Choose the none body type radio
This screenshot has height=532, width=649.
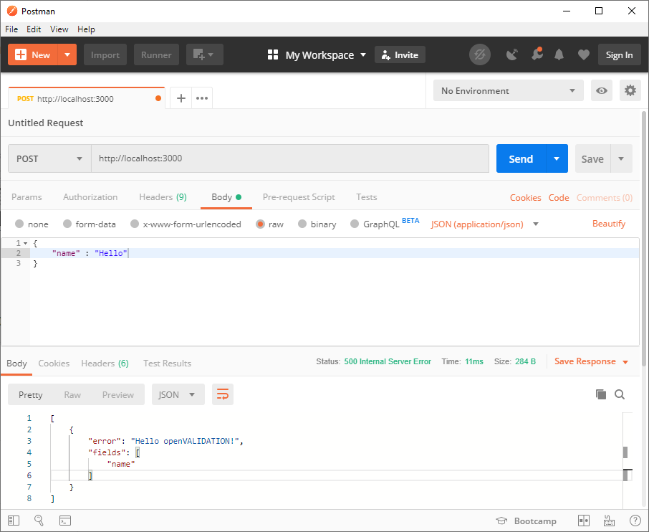pyautogui.click(x=19, y=224)
